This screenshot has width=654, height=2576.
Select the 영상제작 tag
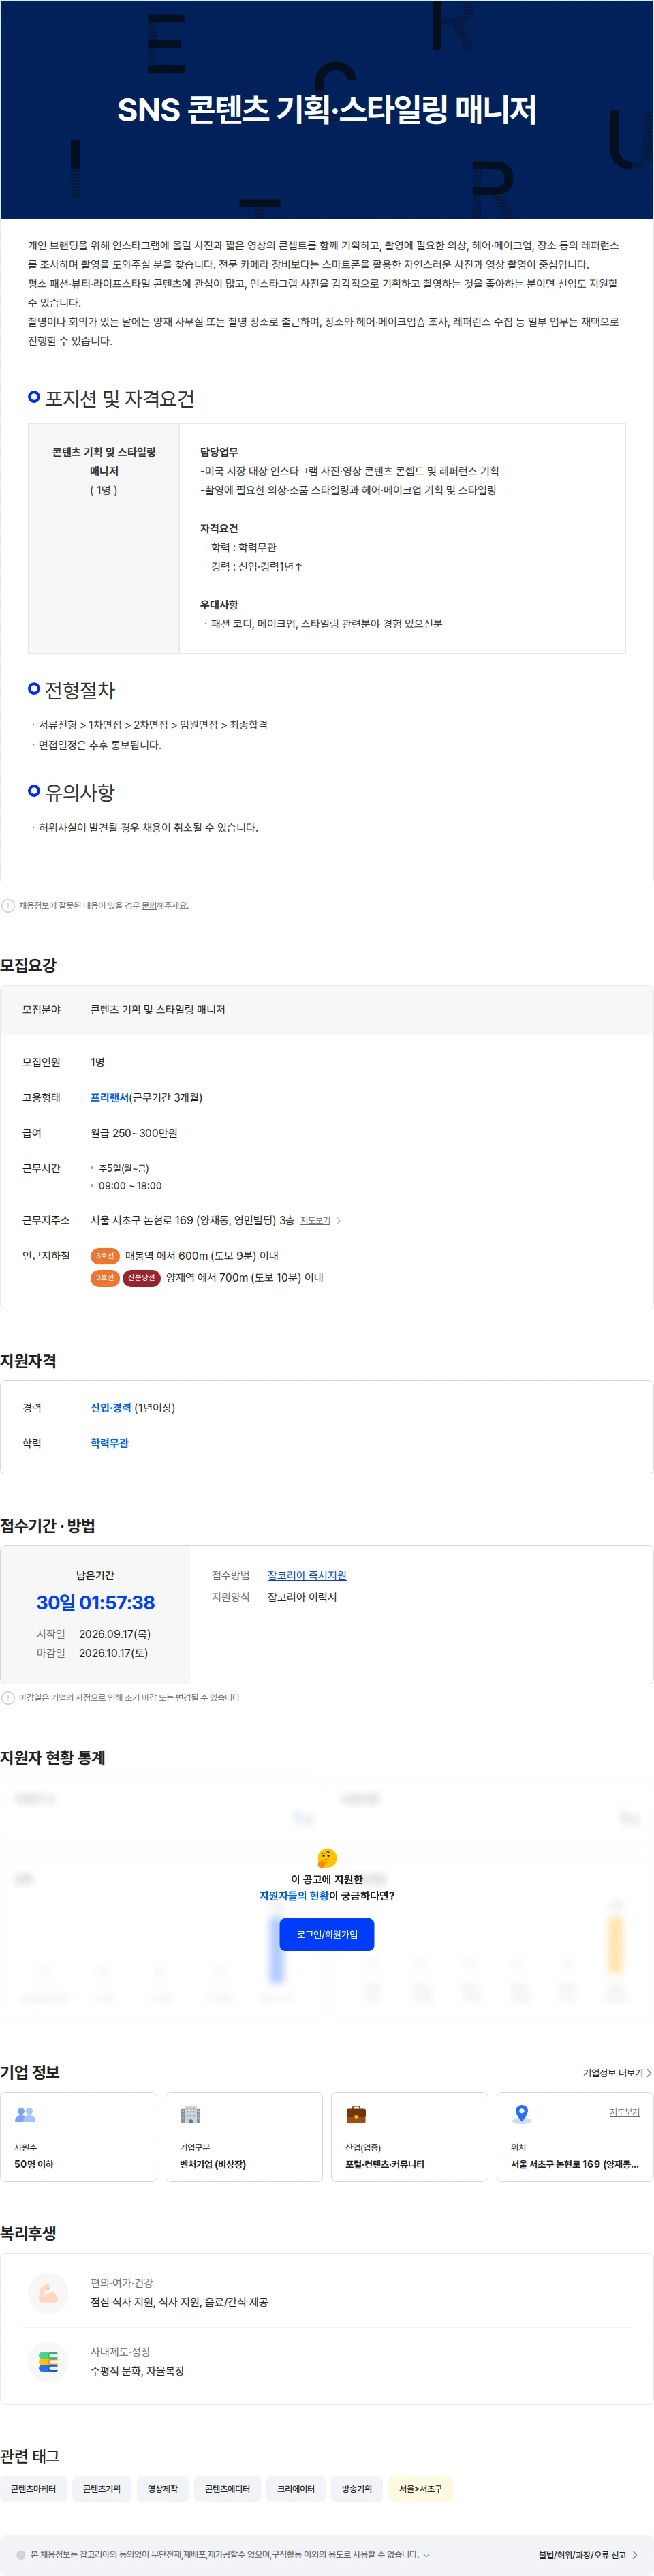click(x=162, y=2489)
